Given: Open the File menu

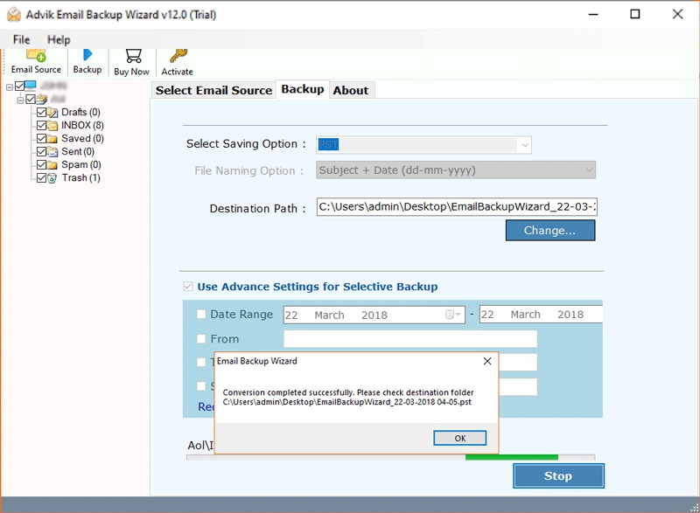Looking at the screenshot, I should (x=21, y=39).
